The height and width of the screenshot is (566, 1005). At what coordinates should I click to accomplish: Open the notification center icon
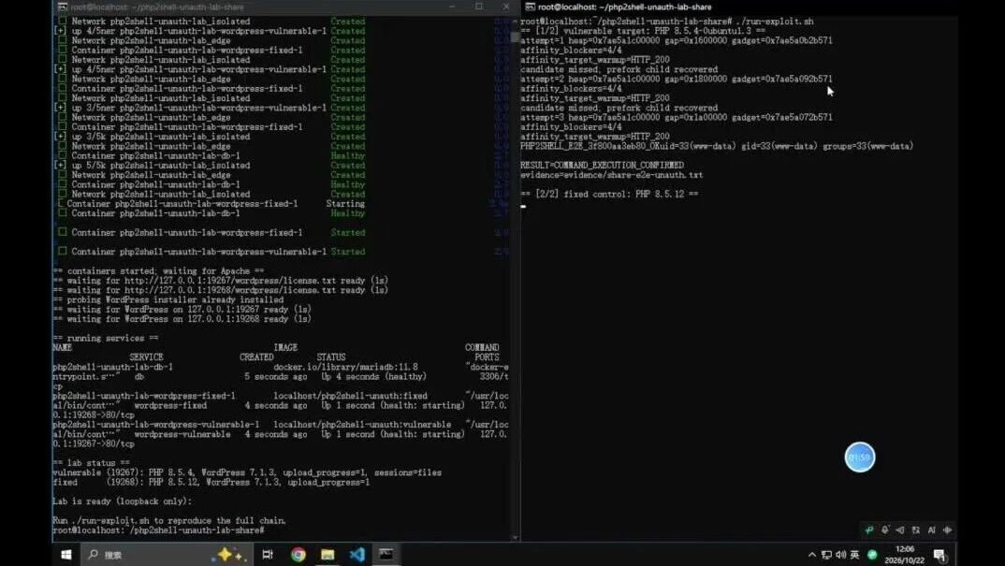939,555
